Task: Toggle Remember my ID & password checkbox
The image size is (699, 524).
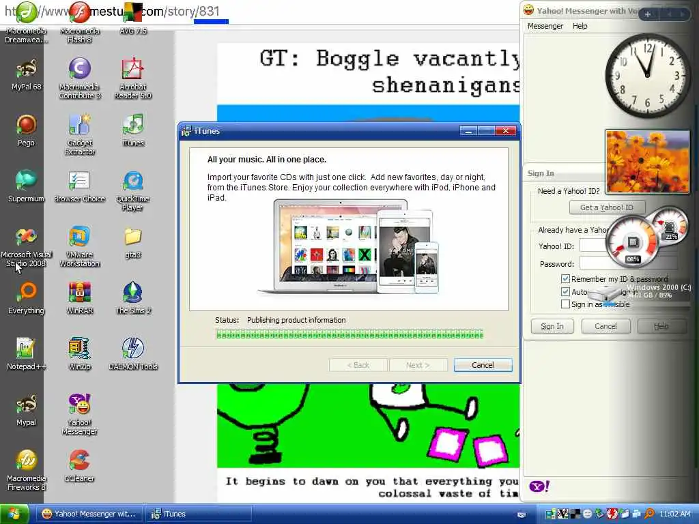Action: click(x=565, y=279)
